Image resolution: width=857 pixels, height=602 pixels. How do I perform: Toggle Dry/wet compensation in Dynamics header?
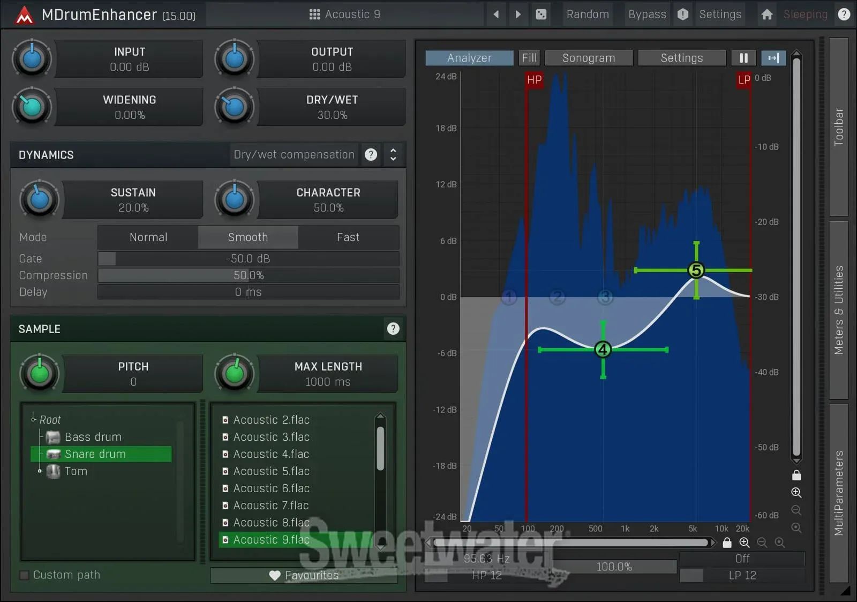pyautogui.click(x=294, y=155)
